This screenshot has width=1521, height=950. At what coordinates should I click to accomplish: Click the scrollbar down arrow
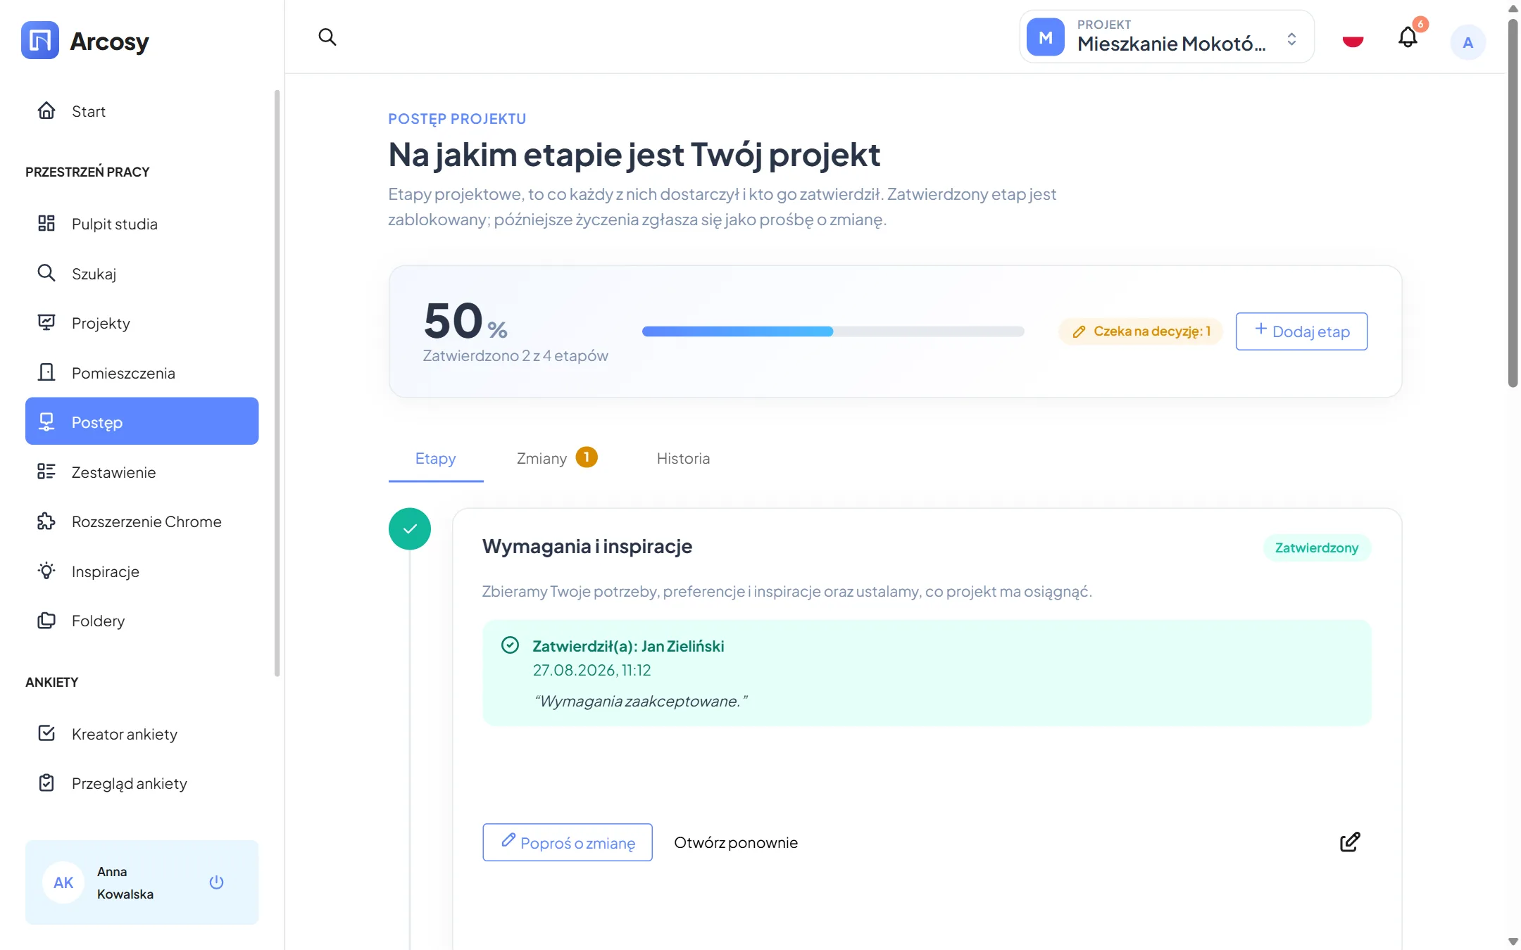[1513, 942]
